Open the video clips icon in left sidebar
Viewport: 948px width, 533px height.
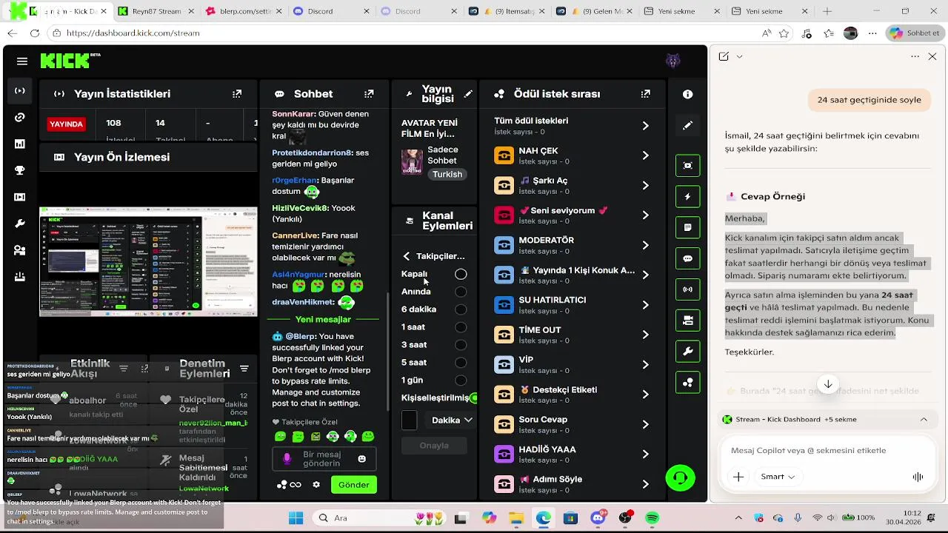(x=20, y=197)
